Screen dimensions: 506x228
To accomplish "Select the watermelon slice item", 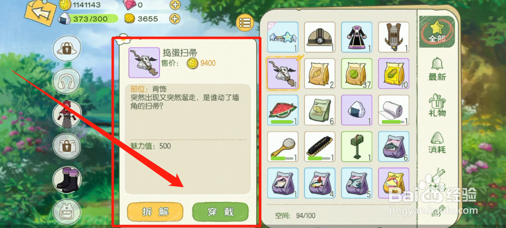I will (283, 110).
